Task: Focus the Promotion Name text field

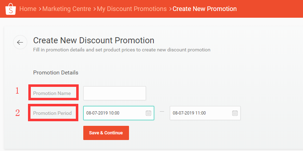Action: 114,93
